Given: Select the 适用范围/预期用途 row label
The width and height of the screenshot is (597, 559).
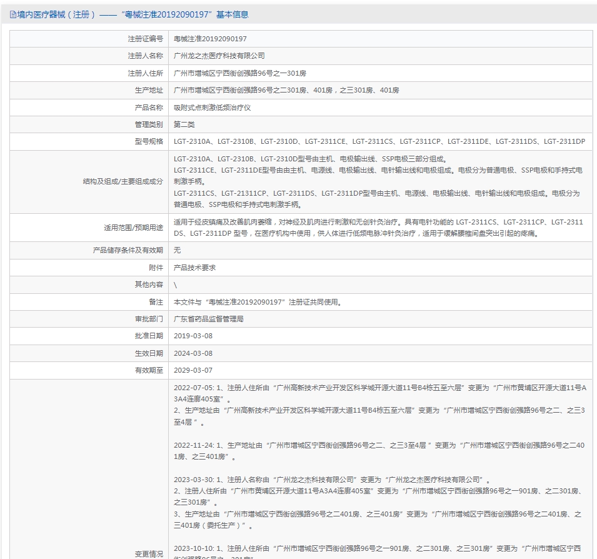Looking at the screenshot, I should pyautogui.click(x=133, y=228).
